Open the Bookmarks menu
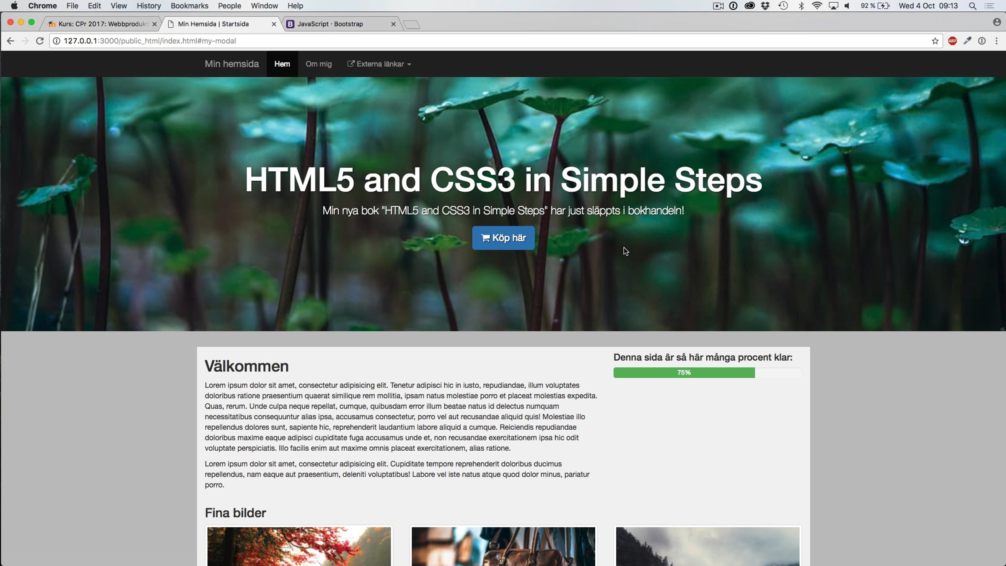1006x566 pixels. click(189, 6)
